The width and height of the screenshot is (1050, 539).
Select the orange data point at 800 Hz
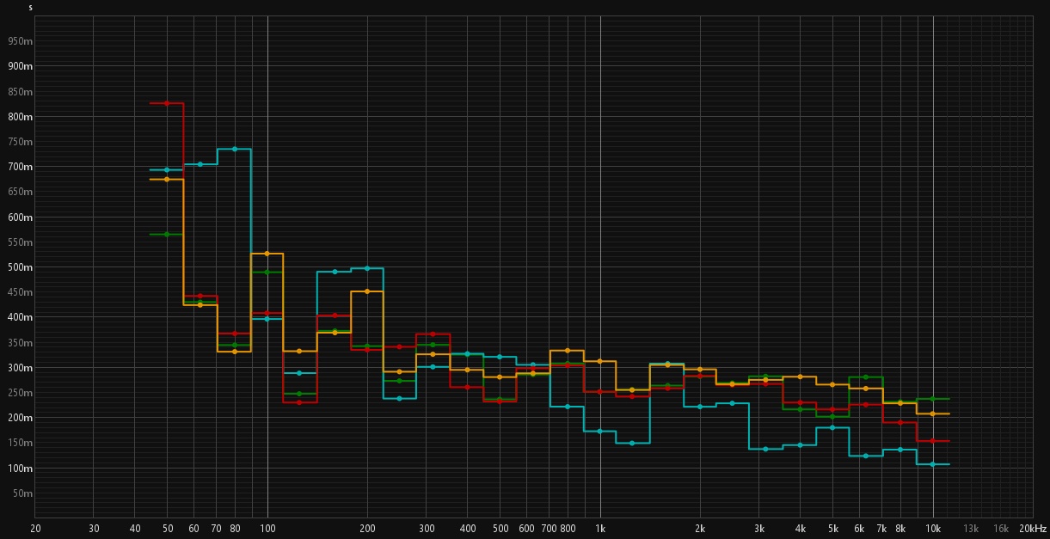click(x=568, y=351)
